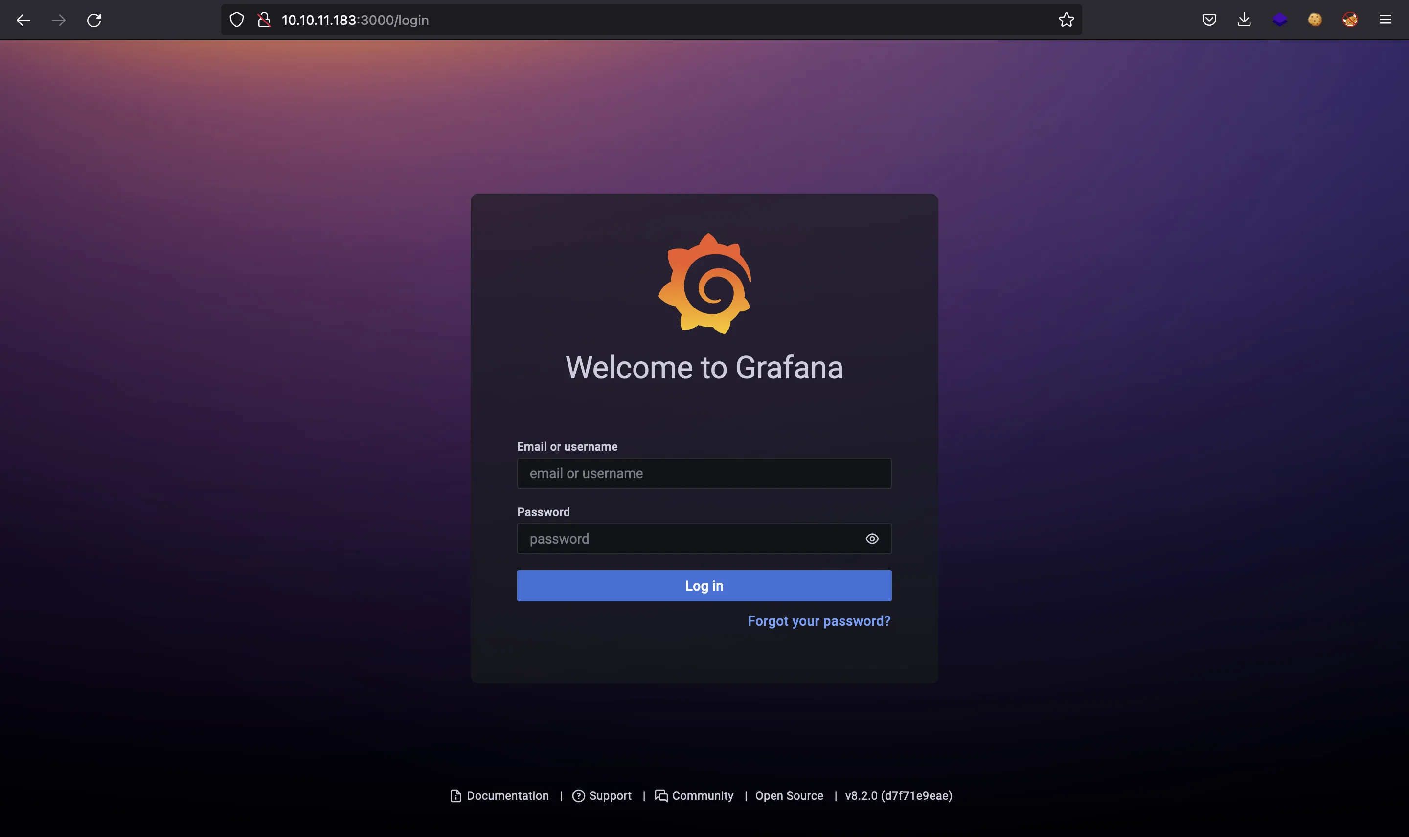Click the purple layered extension icon

point(1280,20)
